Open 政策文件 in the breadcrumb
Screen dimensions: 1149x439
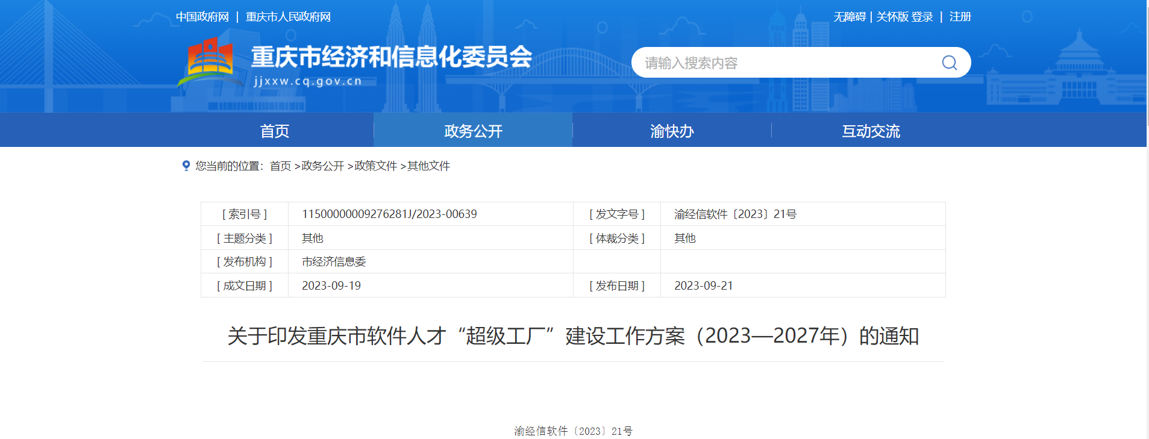coord(375,166)
